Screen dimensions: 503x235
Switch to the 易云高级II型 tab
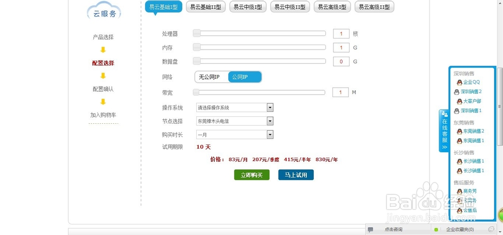[x=374, y=7]
